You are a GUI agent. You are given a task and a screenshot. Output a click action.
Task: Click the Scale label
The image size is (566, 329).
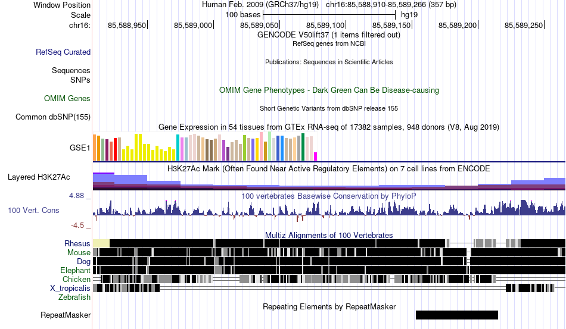point(80,15)
